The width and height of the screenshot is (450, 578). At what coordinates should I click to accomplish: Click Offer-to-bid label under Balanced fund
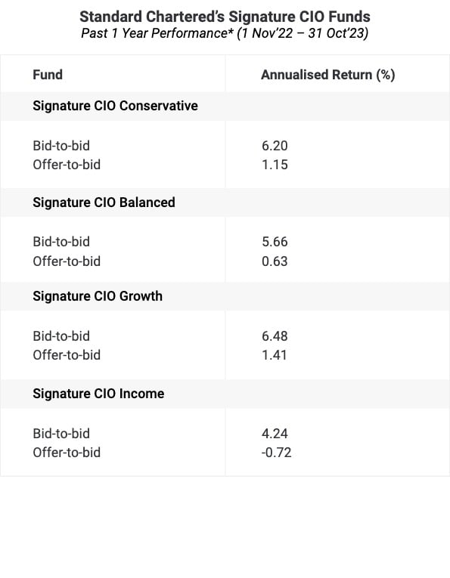pyautogui.click(x=67, y=261)
